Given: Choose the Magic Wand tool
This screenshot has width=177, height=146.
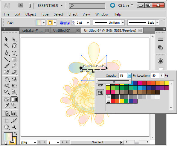Looking at the screenshot, I should click(x=6, y=45).
